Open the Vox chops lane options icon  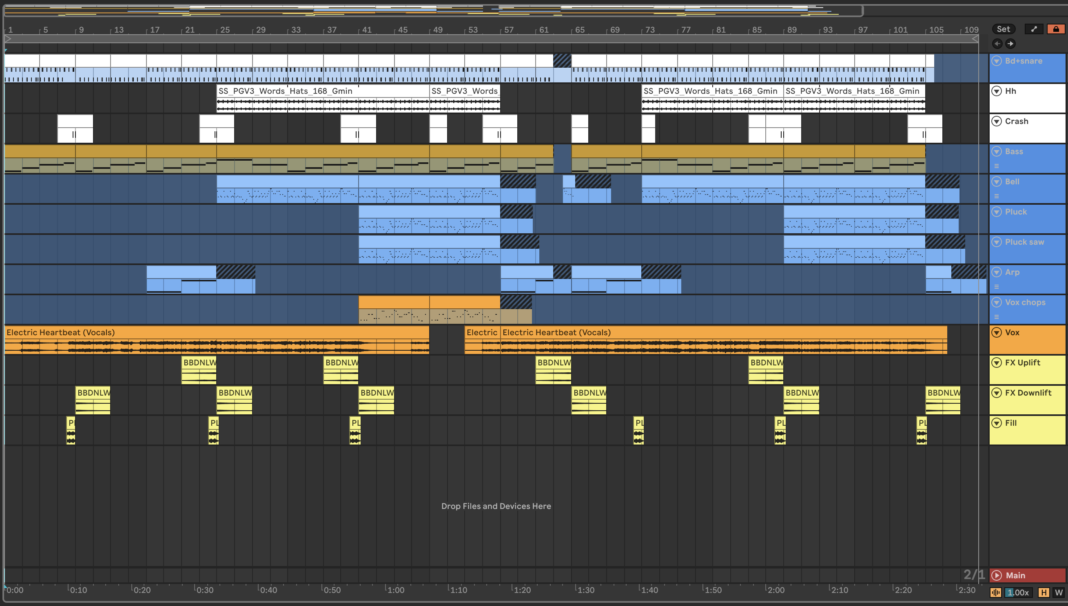pyautogui.click(x=997, y=317)
